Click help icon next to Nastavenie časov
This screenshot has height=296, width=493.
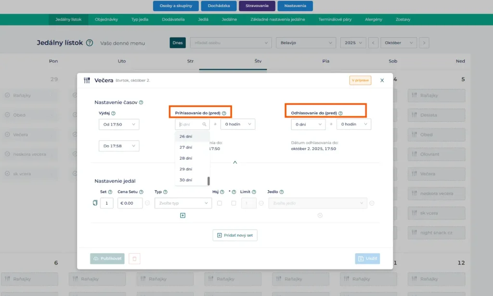[141, 103]
